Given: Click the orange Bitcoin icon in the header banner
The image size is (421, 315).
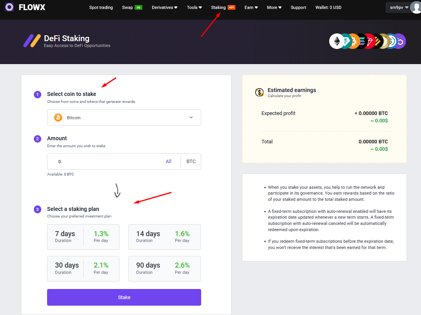Looking at the screenshot, I should point(354,41).
